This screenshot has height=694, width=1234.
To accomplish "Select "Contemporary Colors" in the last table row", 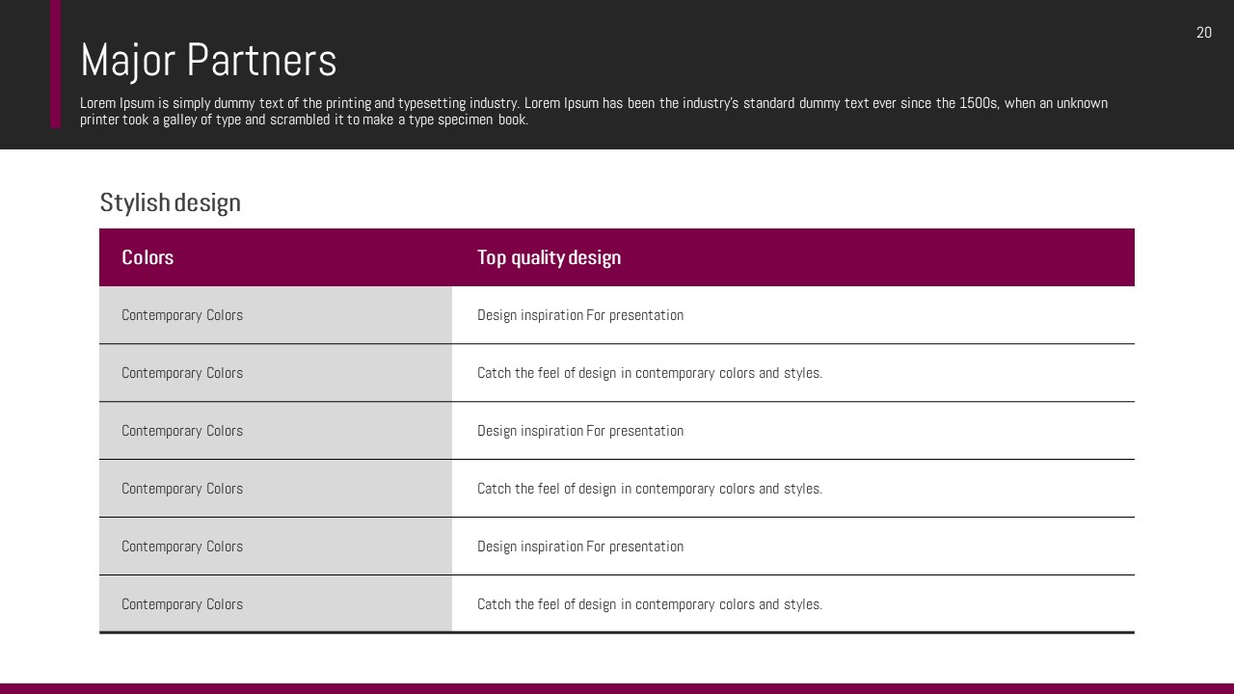I will (182, 604).
